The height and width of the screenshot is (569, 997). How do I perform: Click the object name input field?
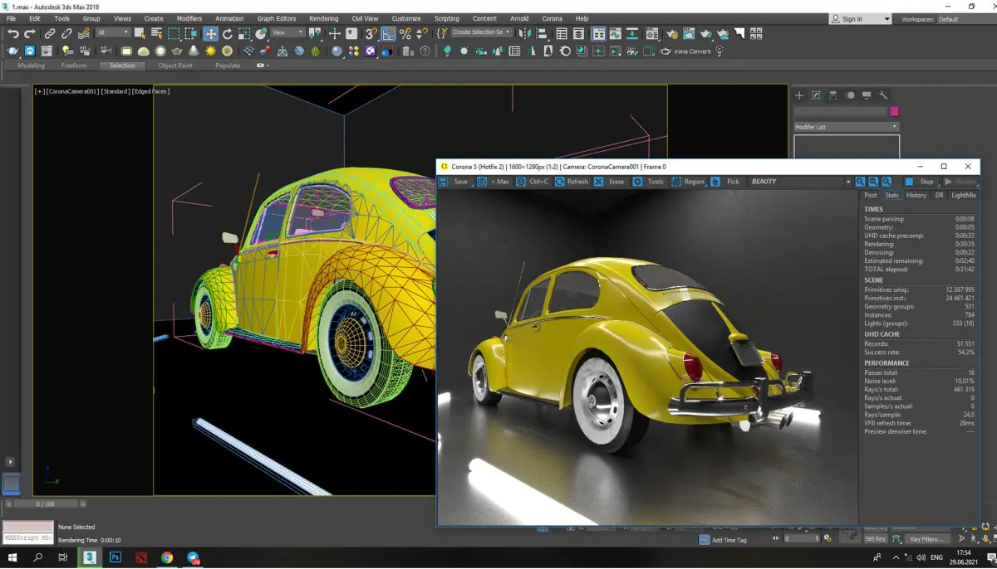(x=840, y=111)
